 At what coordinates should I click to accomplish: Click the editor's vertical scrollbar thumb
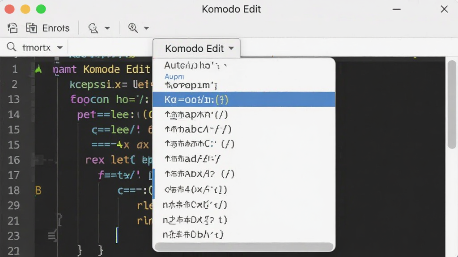(452, 104)
